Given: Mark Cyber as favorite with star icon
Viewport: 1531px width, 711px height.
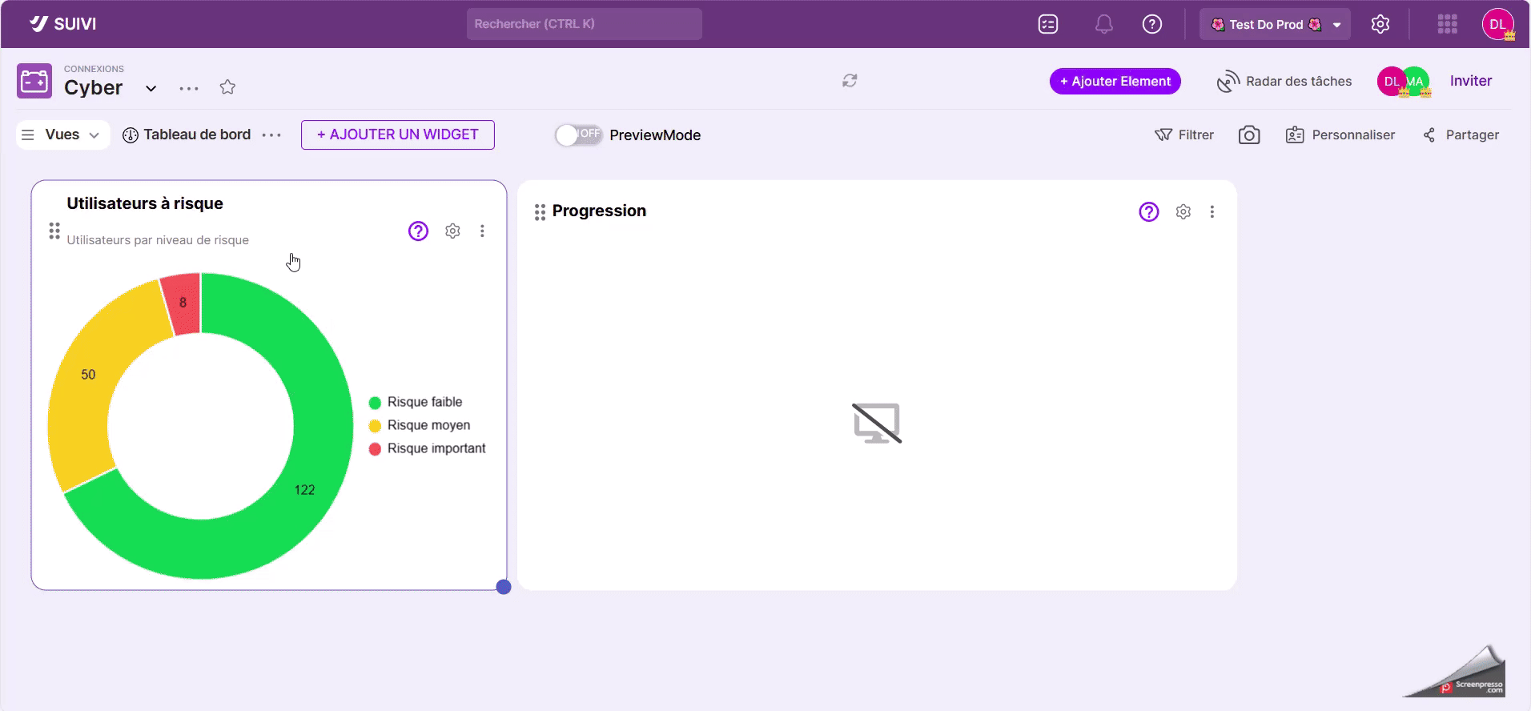Looking at the screenshot, I should (x=227, y=87).
